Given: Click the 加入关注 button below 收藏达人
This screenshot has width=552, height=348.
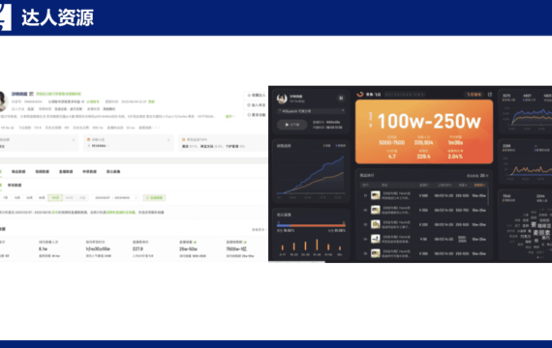Looking at the screenshot, I should point(256,105).
